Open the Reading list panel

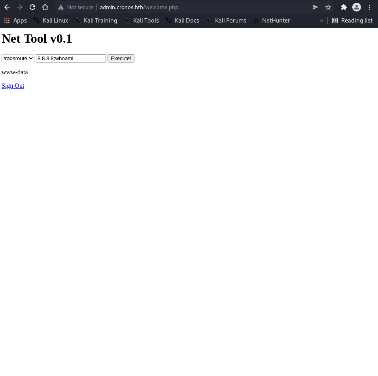[x=352, y=21]
